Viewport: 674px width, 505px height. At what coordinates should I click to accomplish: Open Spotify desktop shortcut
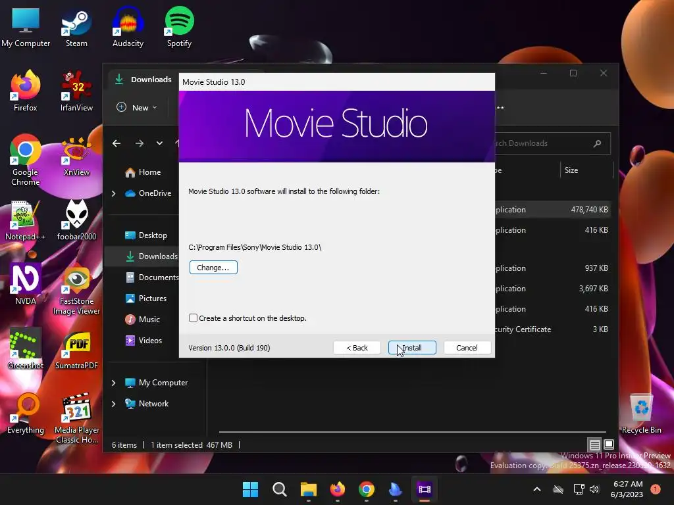[179, 28]
